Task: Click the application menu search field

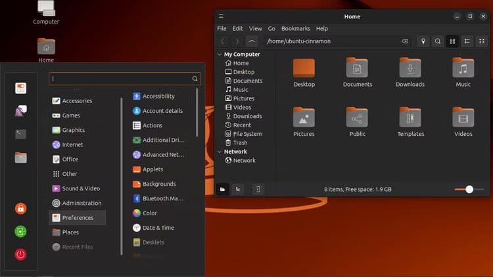Action: pos(122,79)
